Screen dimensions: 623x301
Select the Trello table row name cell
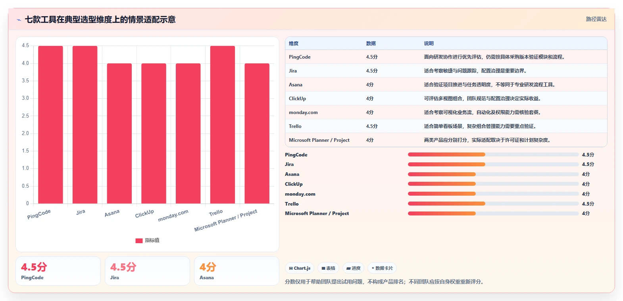pos(295,126)
